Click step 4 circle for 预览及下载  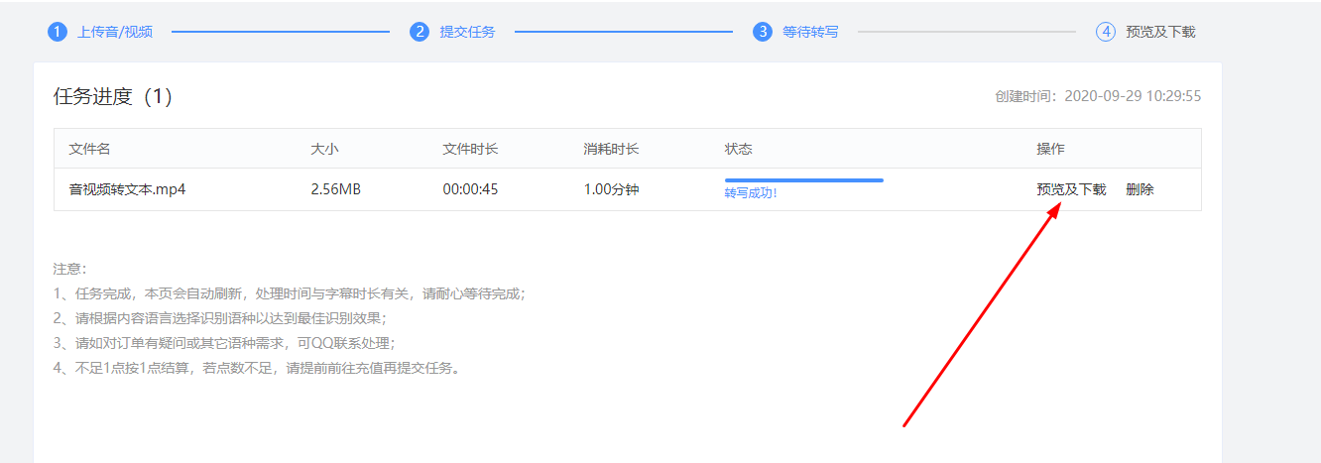[1106, 32]
